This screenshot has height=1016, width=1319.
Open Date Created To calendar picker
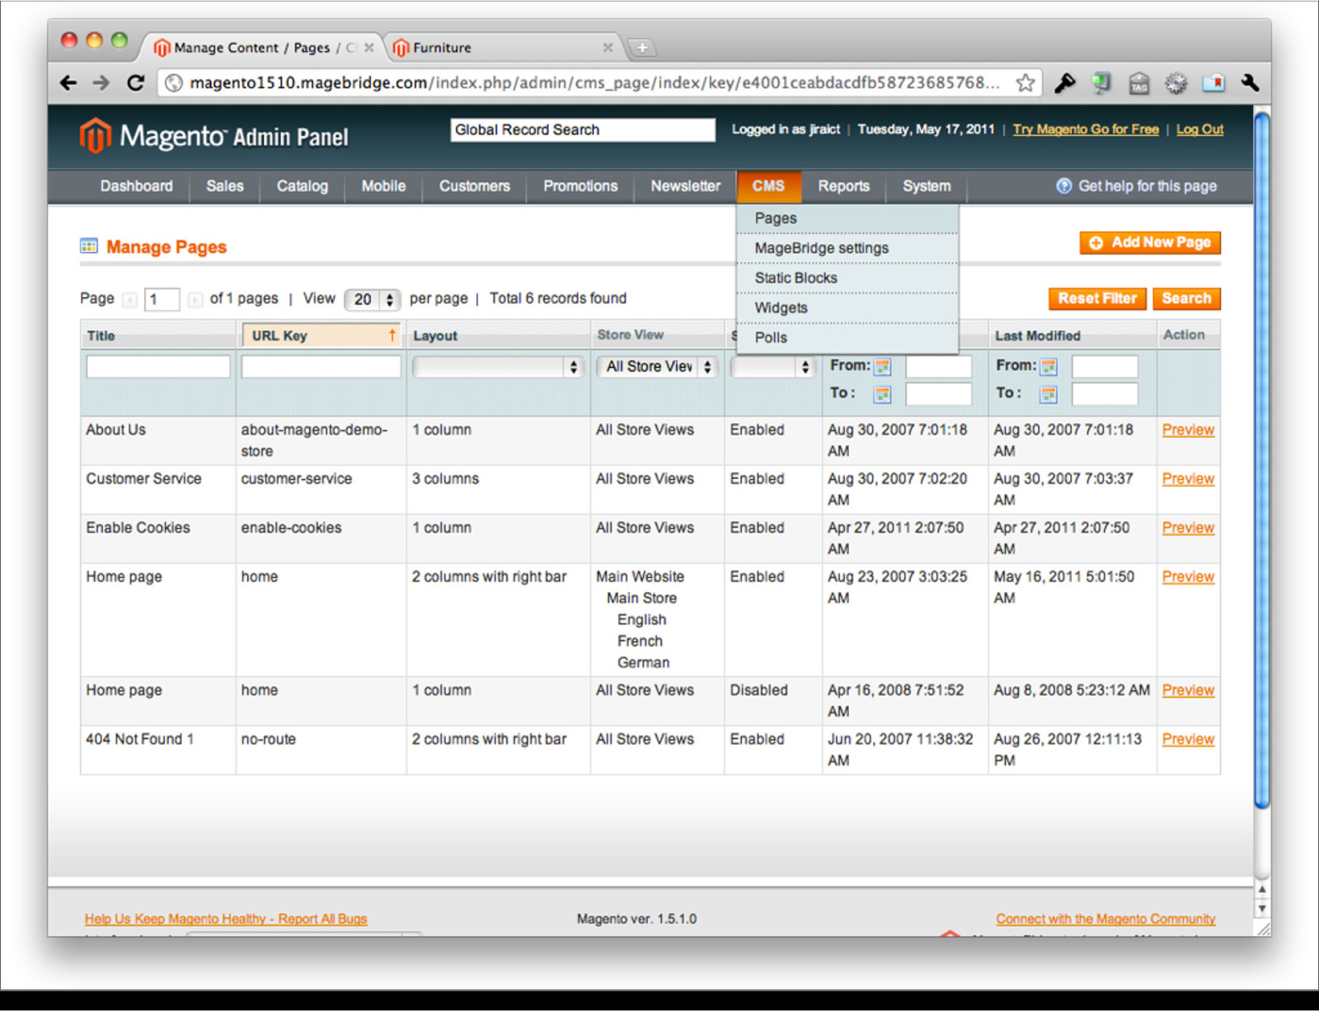point(883,394)
